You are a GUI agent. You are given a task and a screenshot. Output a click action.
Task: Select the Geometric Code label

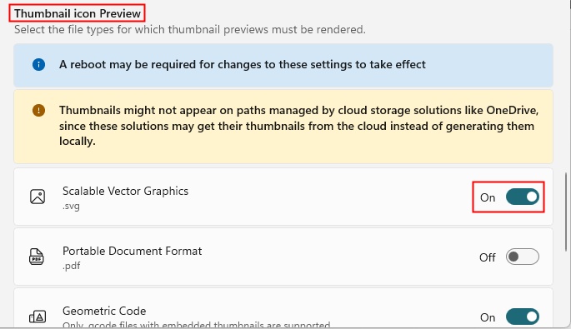point(104,312)
